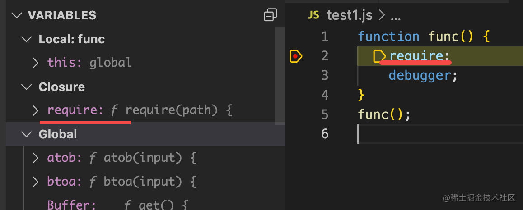Screen dimensions: 523x210
Task: Click the Collapse All icon in Variables
Action: (270, 15)
